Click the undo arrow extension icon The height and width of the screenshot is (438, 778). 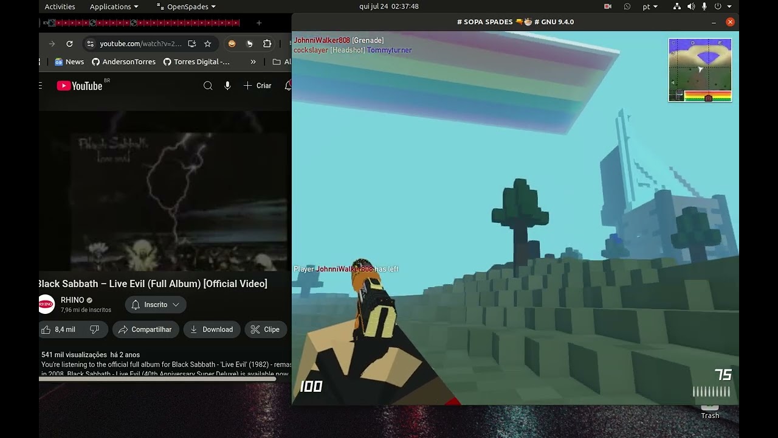pos(249,44)
